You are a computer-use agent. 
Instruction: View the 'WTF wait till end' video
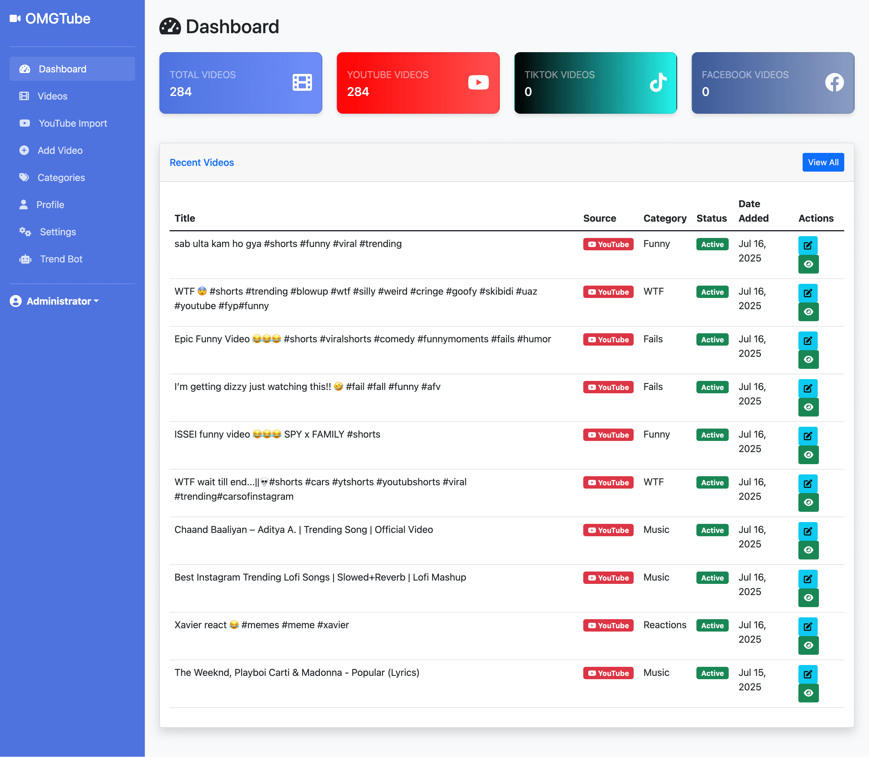(x=808, y=503)
